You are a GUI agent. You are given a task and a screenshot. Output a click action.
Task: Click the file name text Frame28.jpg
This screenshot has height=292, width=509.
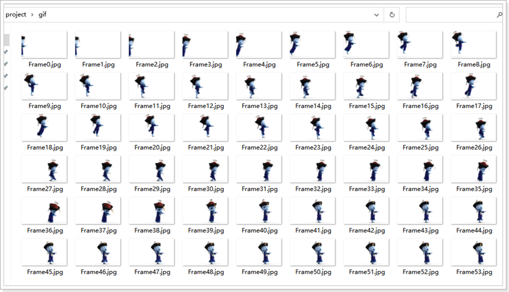[99, 189]
